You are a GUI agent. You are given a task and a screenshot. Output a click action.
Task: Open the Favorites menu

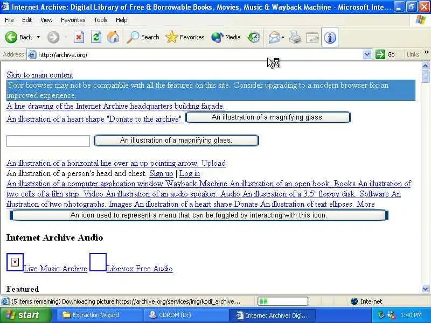(73, 20)
